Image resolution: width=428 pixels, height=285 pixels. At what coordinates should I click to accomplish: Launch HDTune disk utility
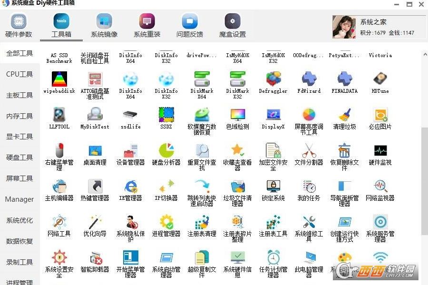(380, 83)
